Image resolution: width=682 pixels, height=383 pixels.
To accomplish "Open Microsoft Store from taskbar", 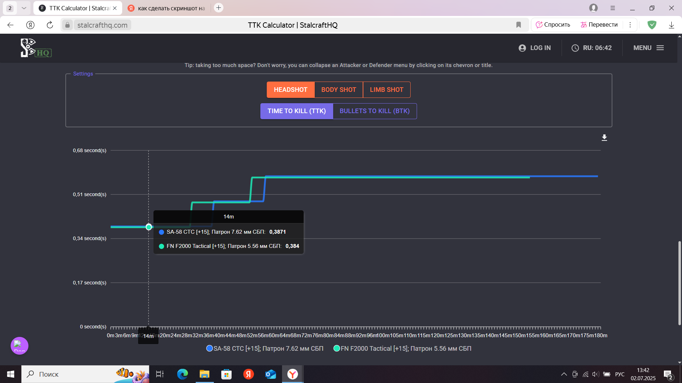I will [226, 374].
